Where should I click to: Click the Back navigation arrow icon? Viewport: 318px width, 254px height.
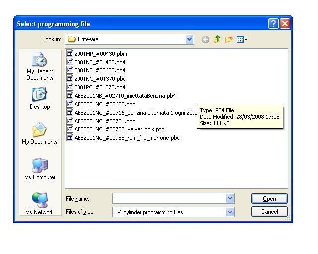click(205, 39)
